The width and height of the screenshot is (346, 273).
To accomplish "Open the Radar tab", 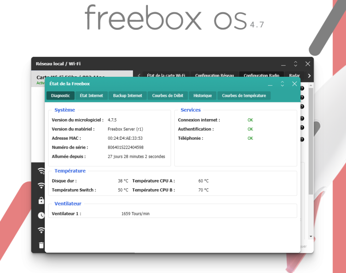I will [294, 74].
